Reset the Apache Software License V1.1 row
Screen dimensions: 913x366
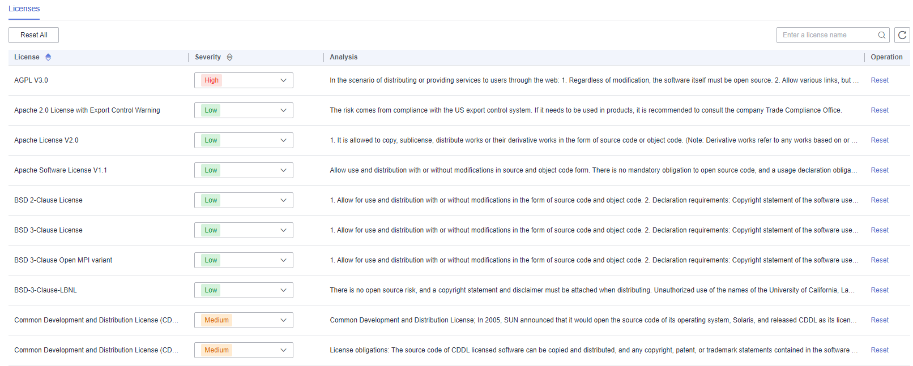pos(880,170)
